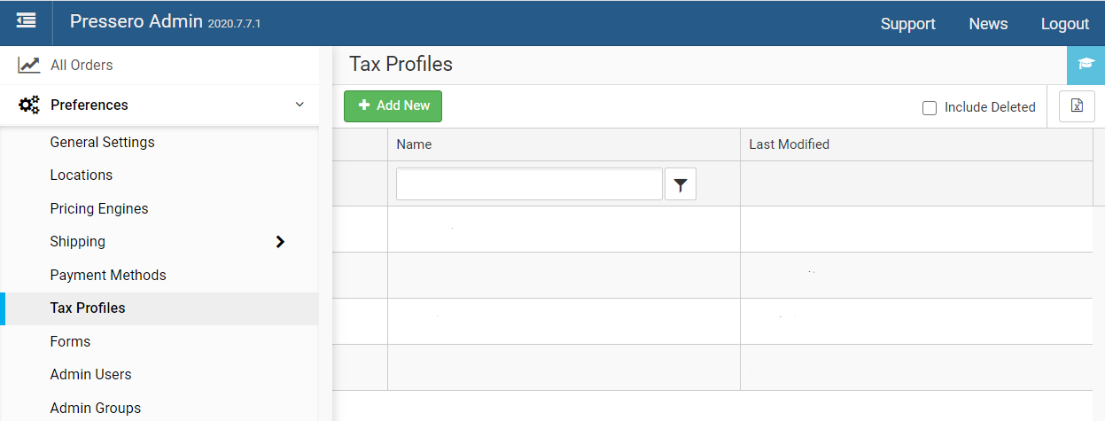The height and width of the screenshot is (421, 1105).
Task: Open the Name column filter funnel icon
Action: point(681,184)
